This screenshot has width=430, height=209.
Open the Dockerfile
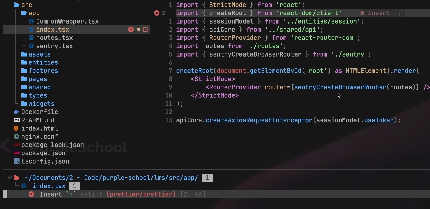39,112
